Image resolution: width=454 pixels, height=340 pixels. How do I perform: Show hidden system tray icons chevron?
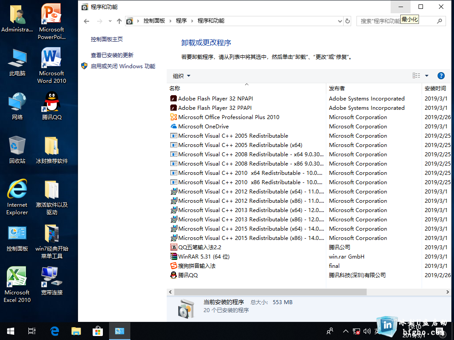tap(346, 331)
